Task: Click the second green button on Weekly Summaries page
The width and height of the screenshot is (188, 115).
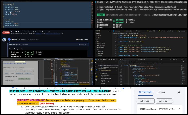Action: 27,79
